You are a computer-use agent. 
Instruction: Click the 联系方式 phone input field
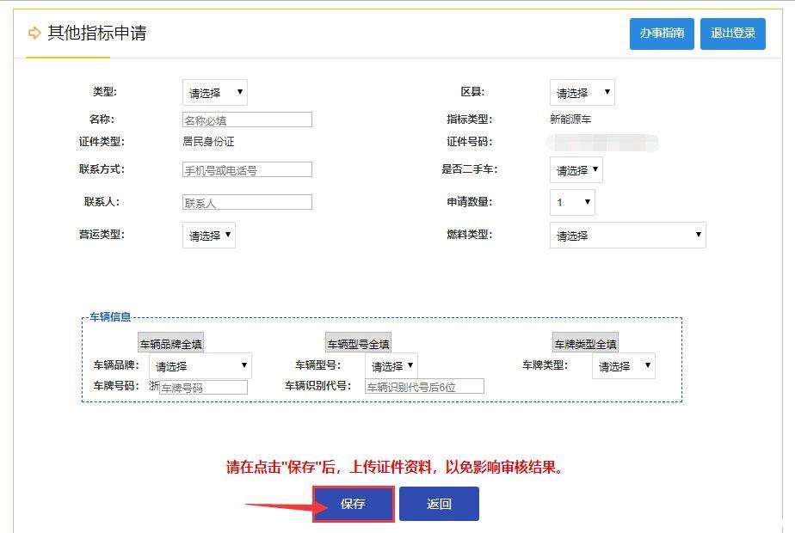(x=247, y=169)
